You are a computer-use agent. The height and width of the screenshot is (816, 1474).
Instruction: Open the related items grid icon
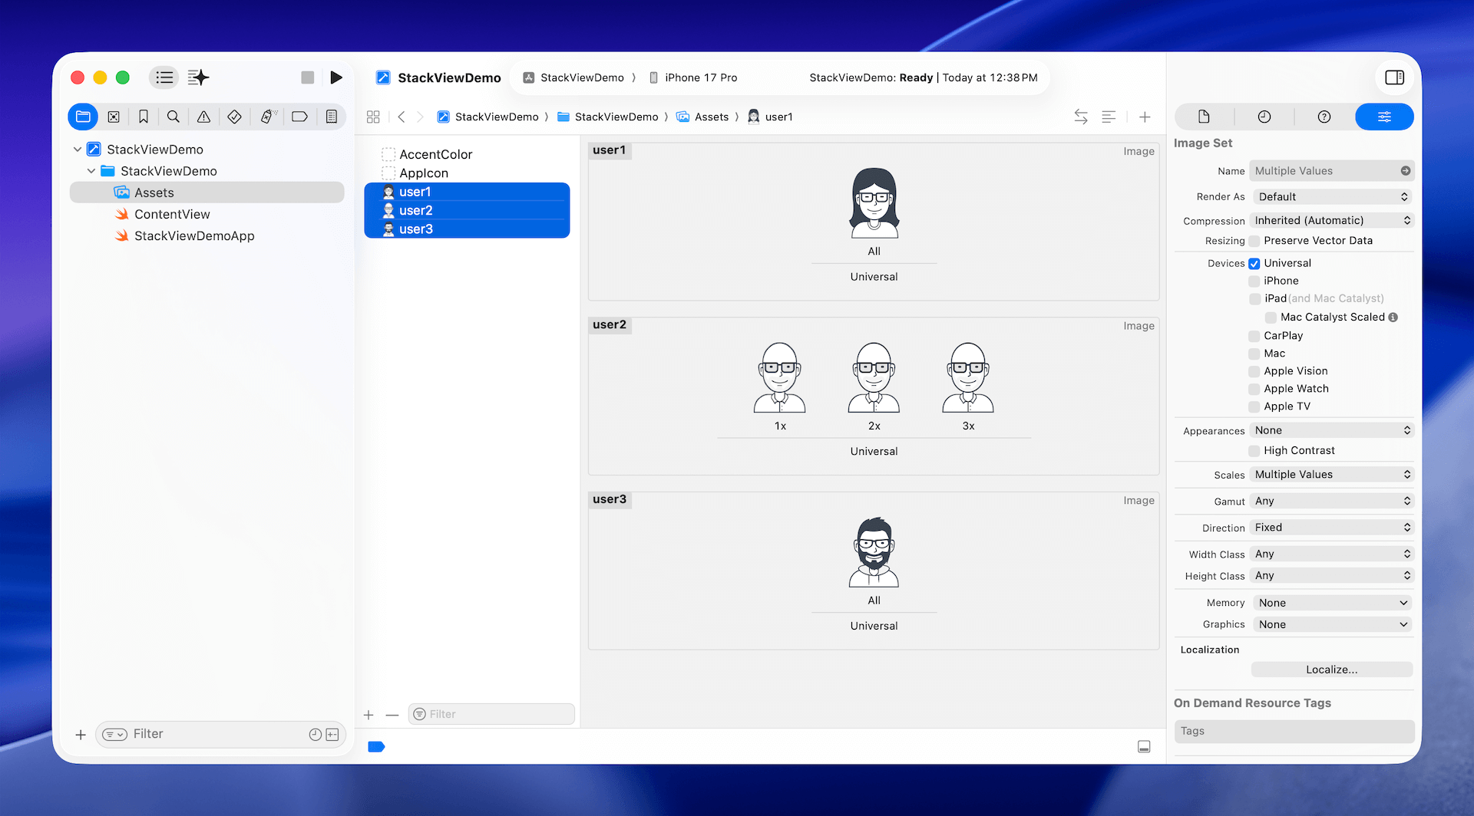click(x=373, y=117)
